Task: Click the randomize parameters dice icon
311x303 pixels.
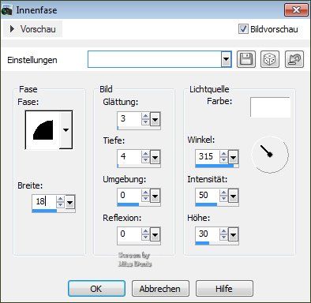Action: coord(270,59)
